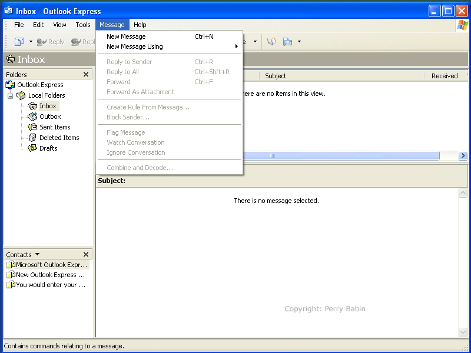Open the Sent Items folder
Screen dimensions: 471x353
pos(54,127)
